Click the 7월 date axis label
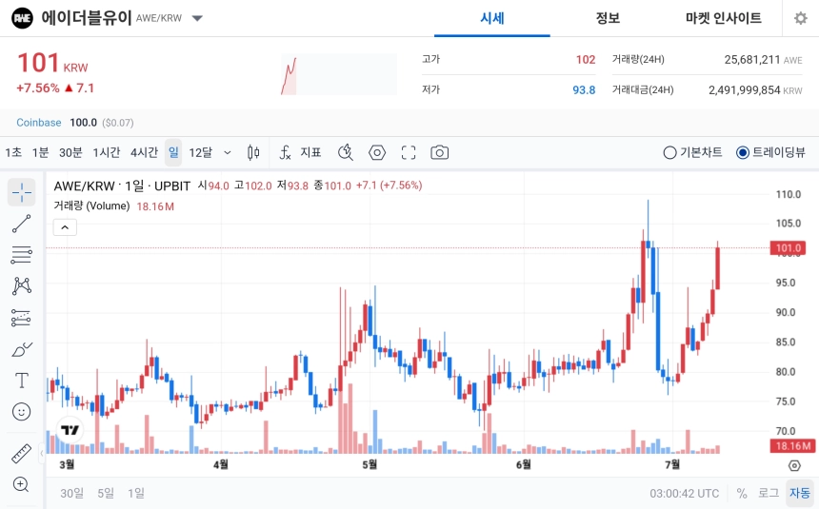Viewport: 819px width, 509px height. [672, 464]
